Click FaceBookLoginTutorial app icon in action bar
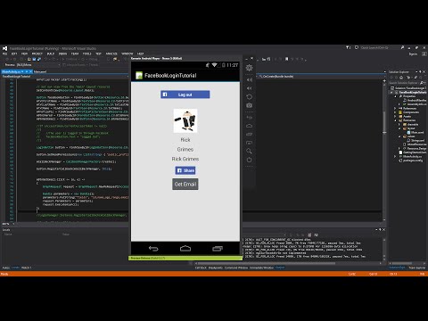Image resolution: width=428 pixels, height=321 pixels. (x=139, y=76)
